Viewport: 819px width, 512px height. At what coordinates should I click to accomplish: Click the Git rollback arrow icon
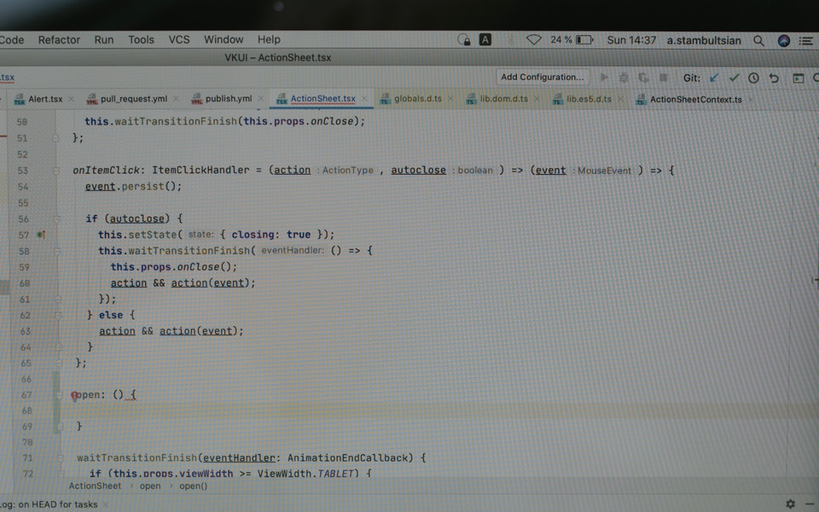(774, 78)
